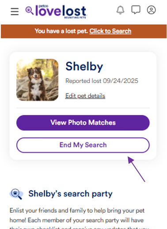This screenshot has height=229, width=167.
Task: Open Shelby's dog photo thumbnail
Action: pyautogui.click(x=37, y=80)
